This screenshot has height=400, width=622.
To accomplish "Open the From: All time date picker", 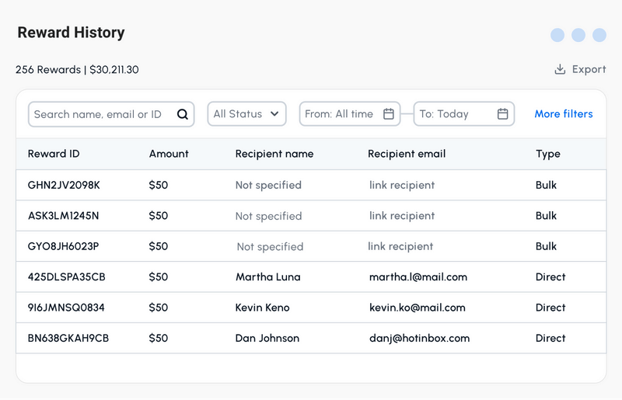I will [x=341, y=114].
